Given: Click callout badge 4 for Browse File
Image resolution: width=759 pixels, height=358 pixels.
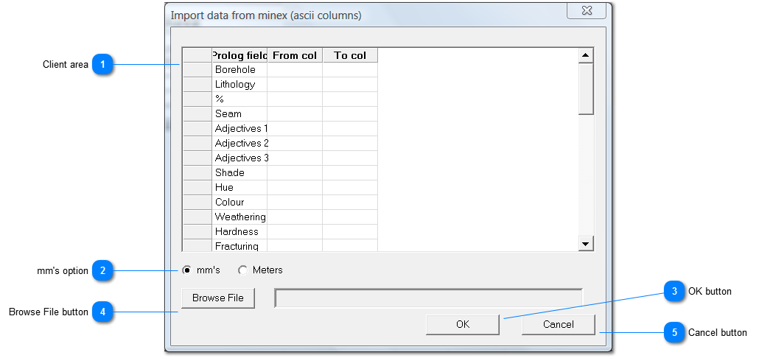Looking at the screenshot, I should click(x=103, y=312).
